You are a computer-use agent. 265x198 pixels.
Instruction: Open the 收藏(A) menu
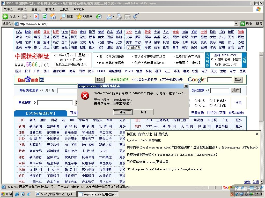click(x=50, y=9)
